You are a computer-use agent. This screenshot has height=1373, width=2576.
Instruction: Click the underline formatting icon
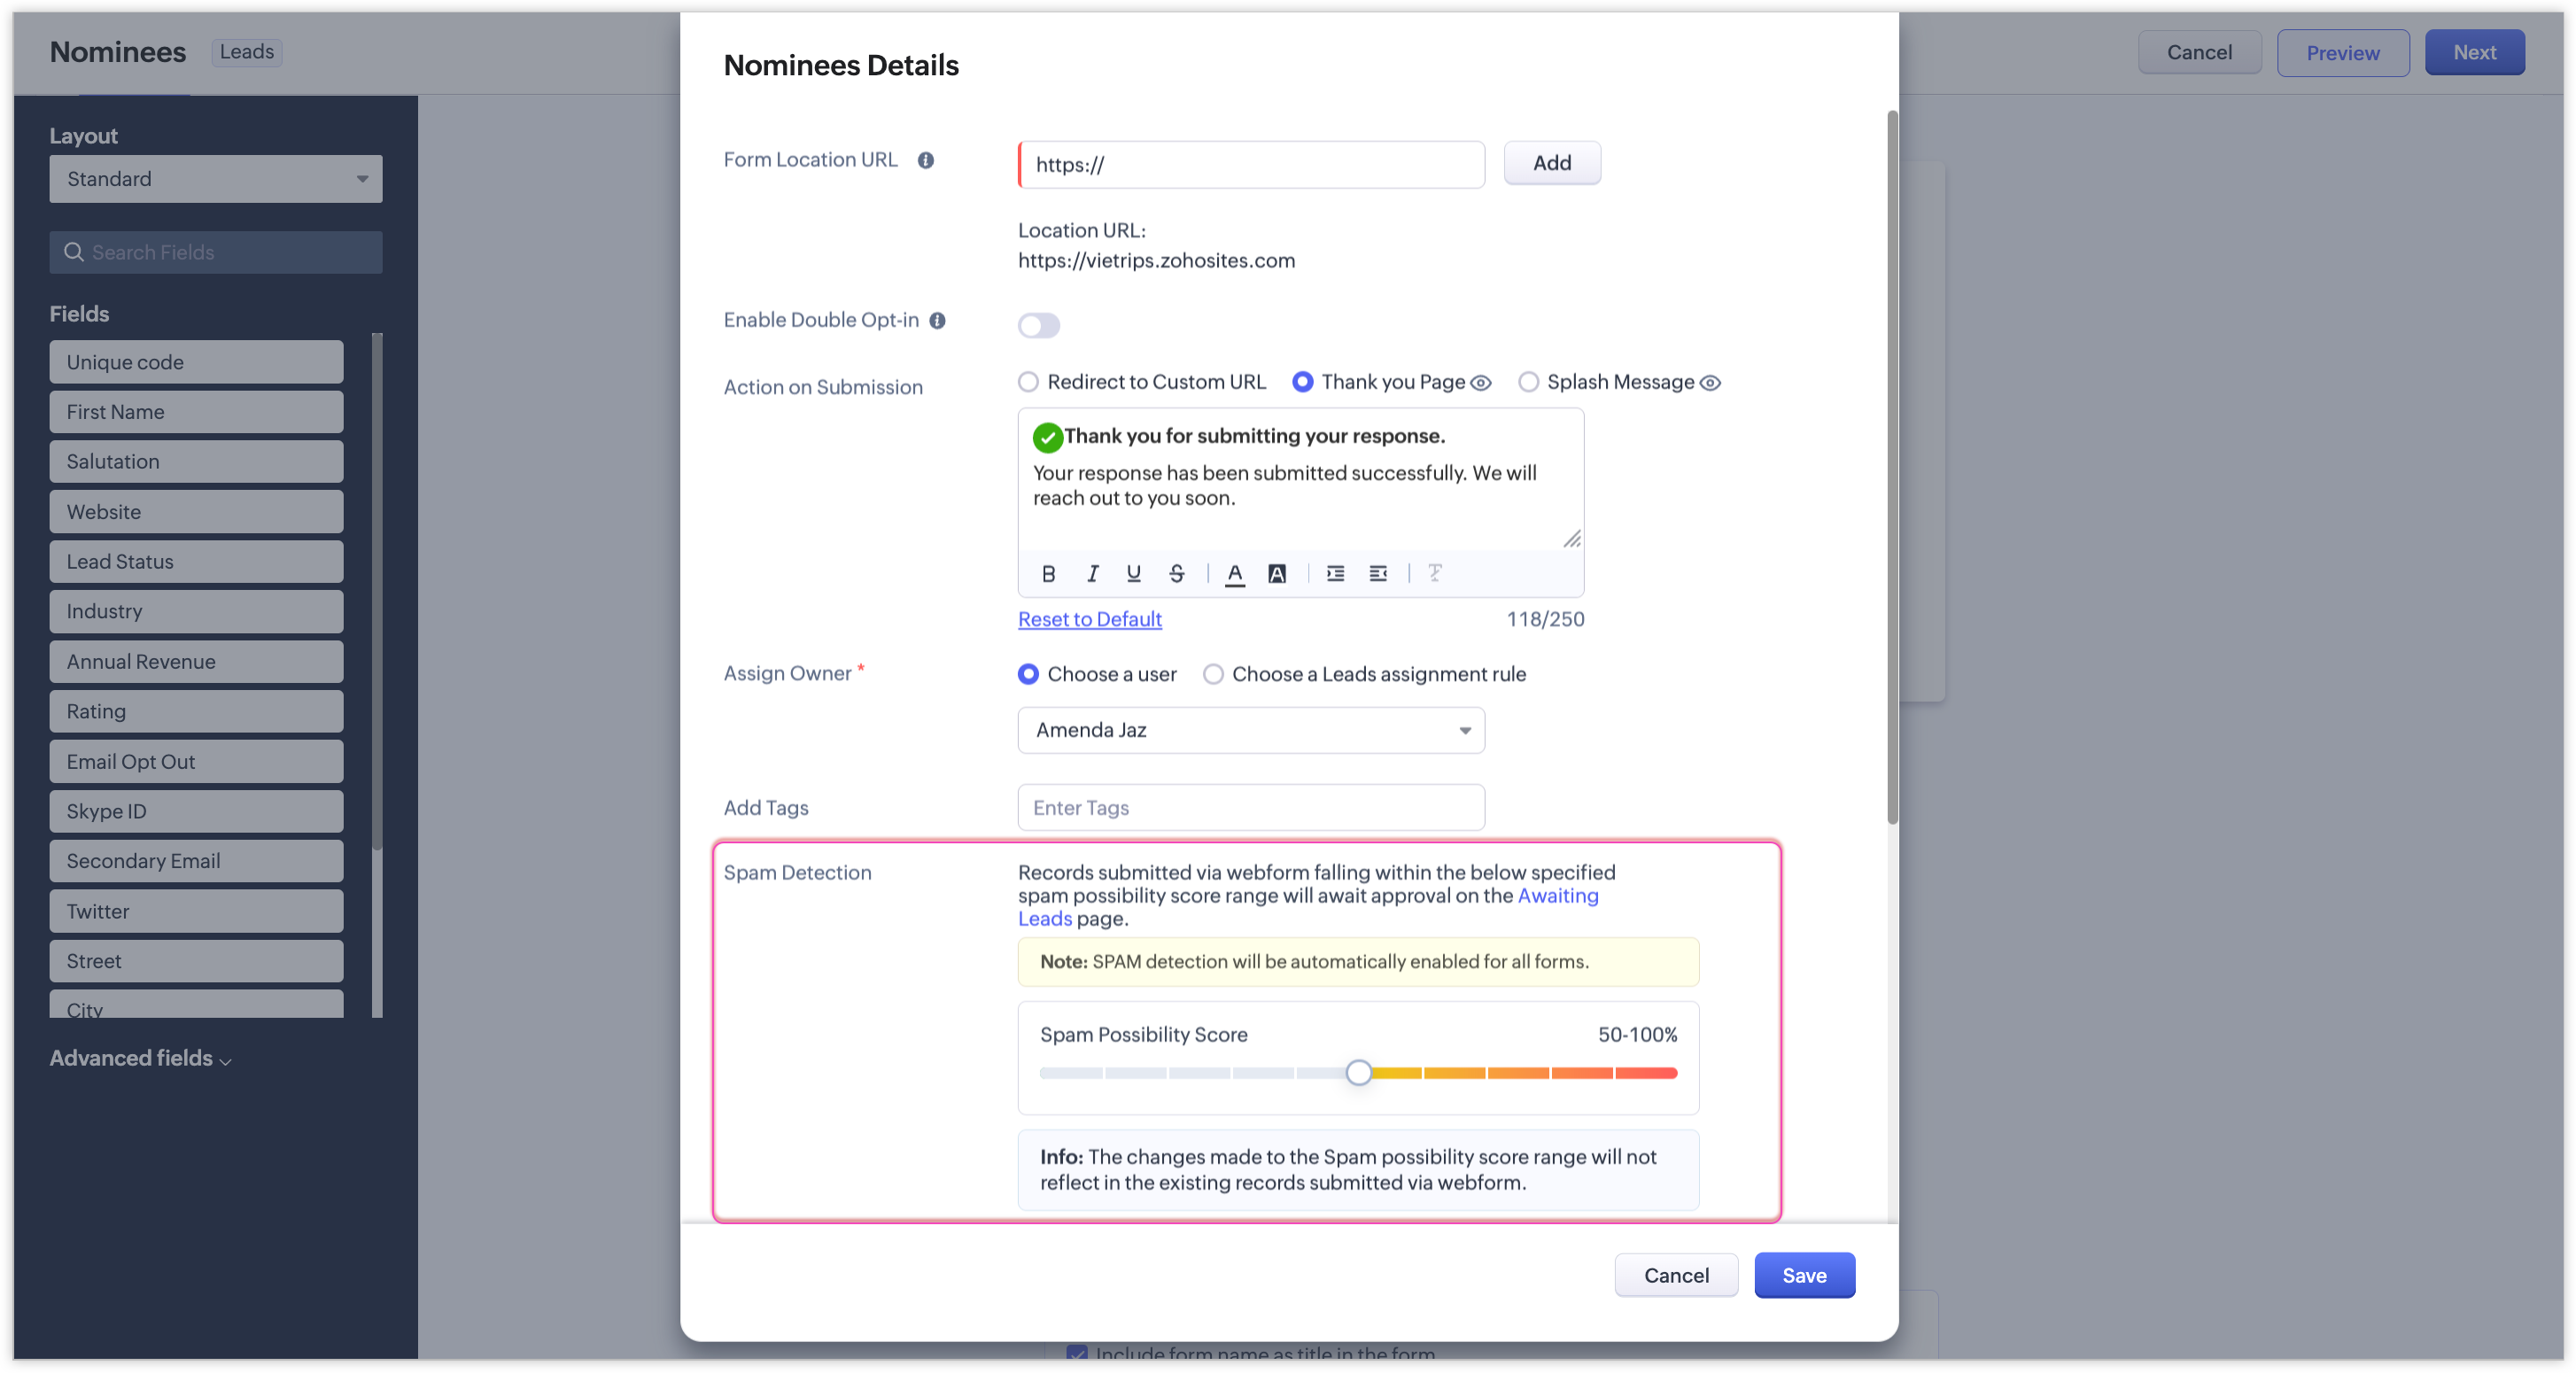click(x=1133, y=573)
